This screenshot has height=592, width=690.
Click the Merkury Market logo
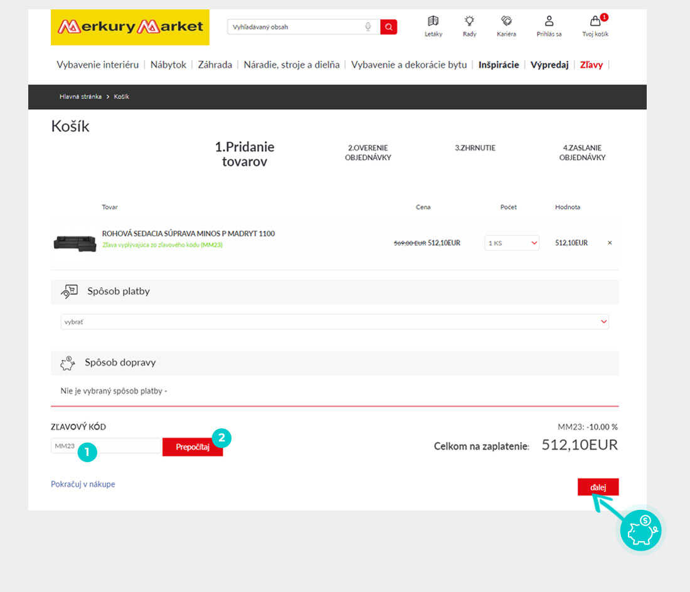click(130, 27)
